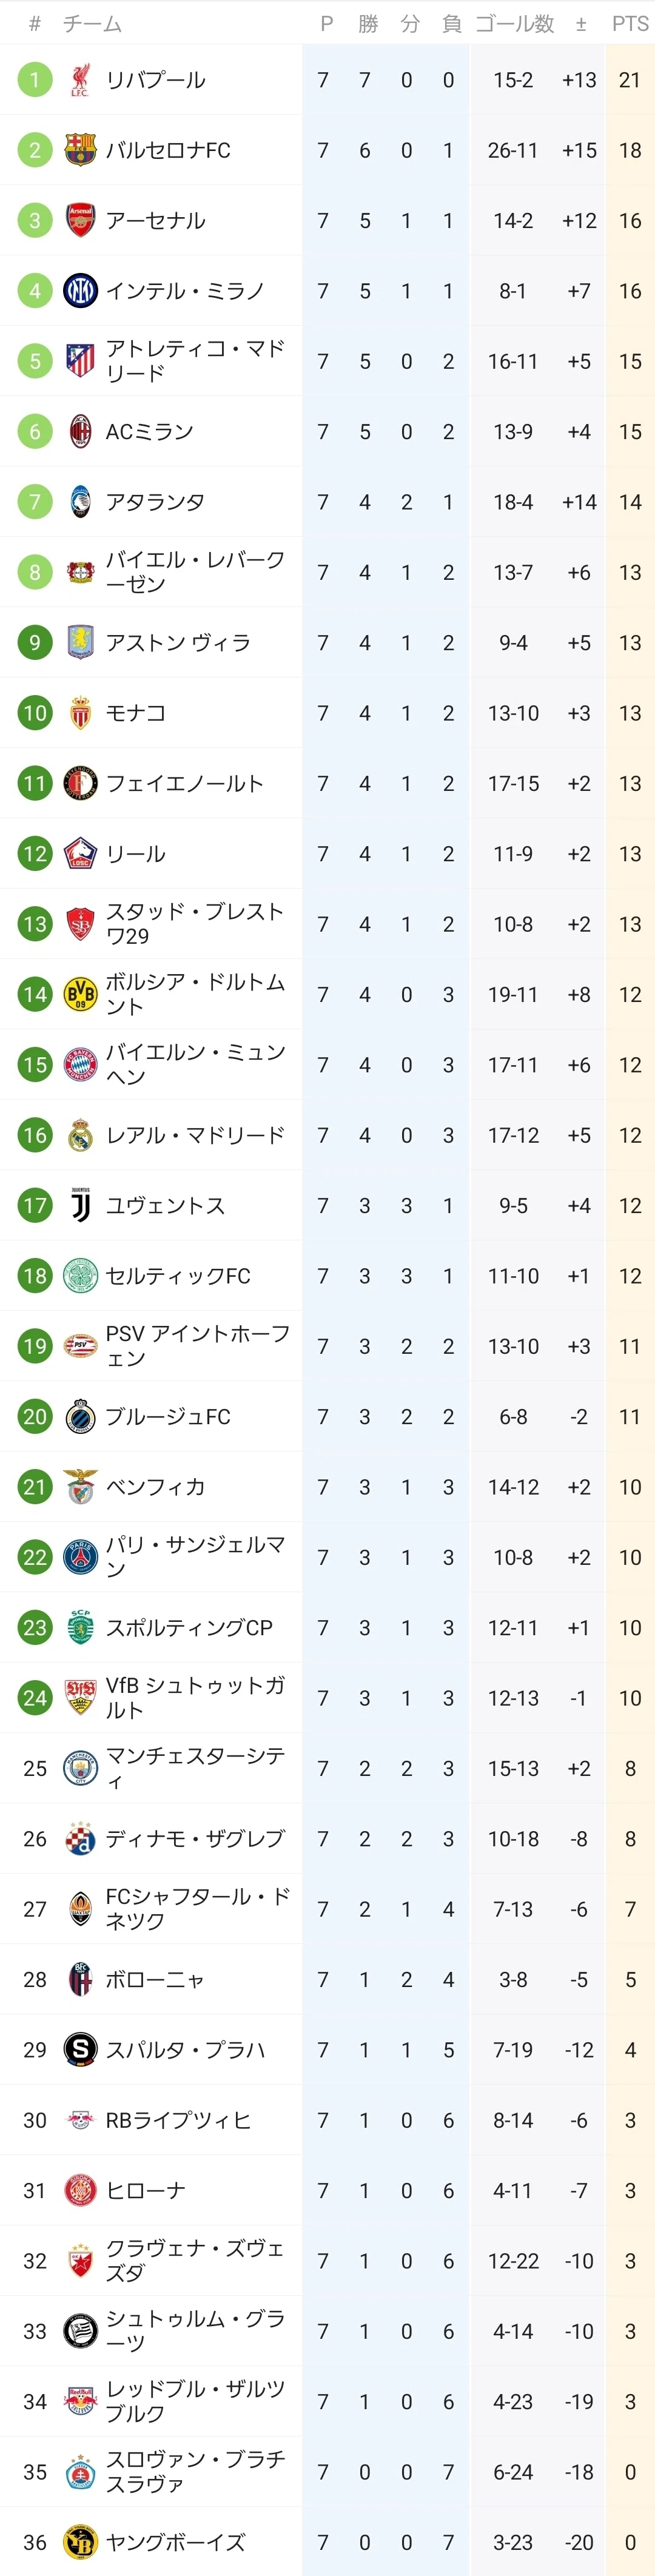Screen dimensions: 655x2576
Task: Select the ゴール数 column header
Action: click(514, 24)
